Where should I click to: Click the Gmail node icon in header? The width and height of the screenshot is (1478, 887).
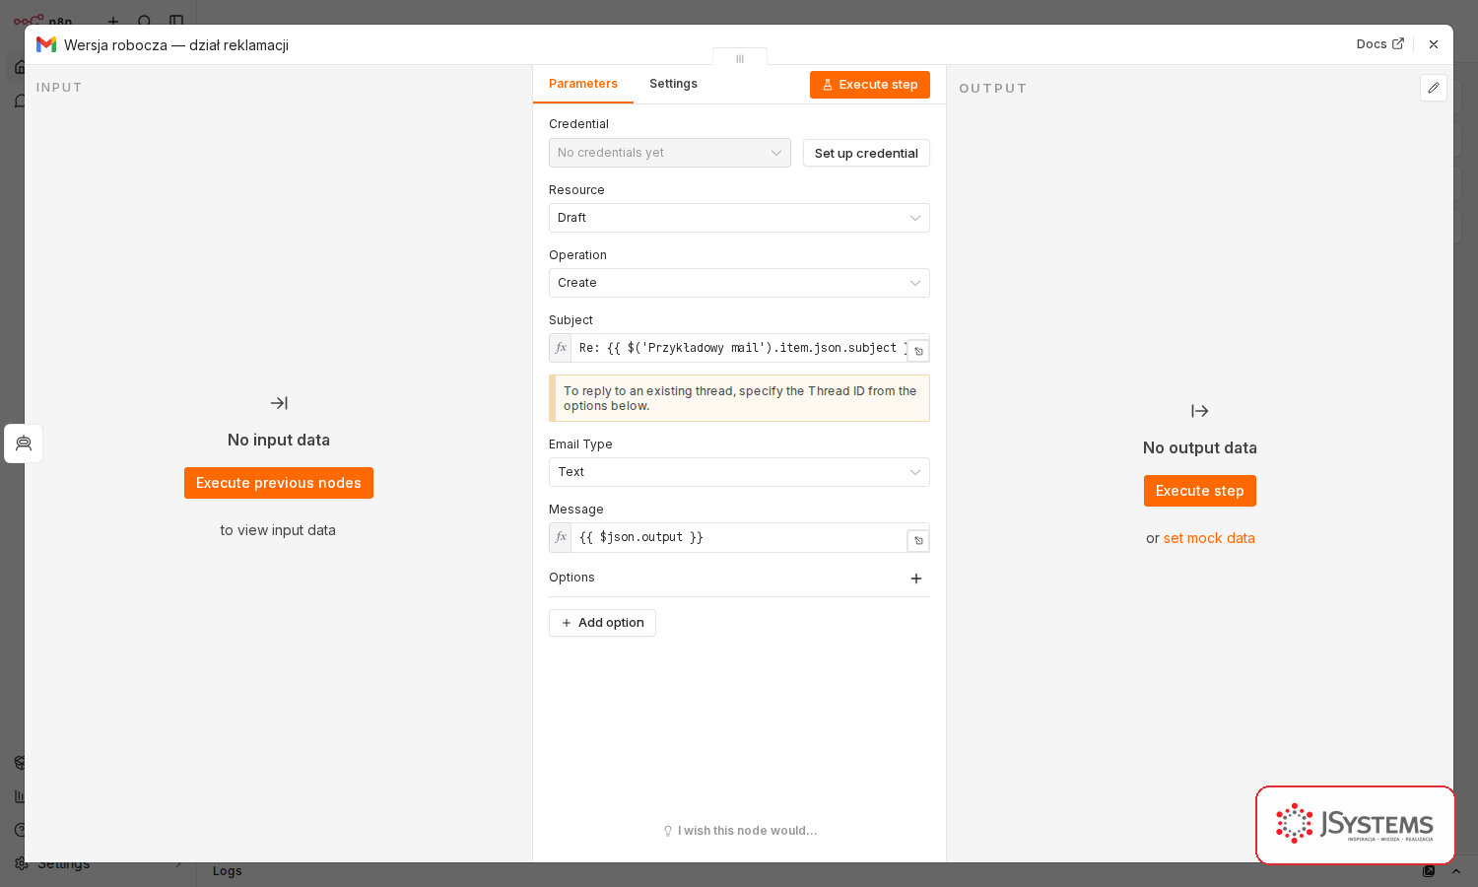pyautogui.click(x=45, y=44)
